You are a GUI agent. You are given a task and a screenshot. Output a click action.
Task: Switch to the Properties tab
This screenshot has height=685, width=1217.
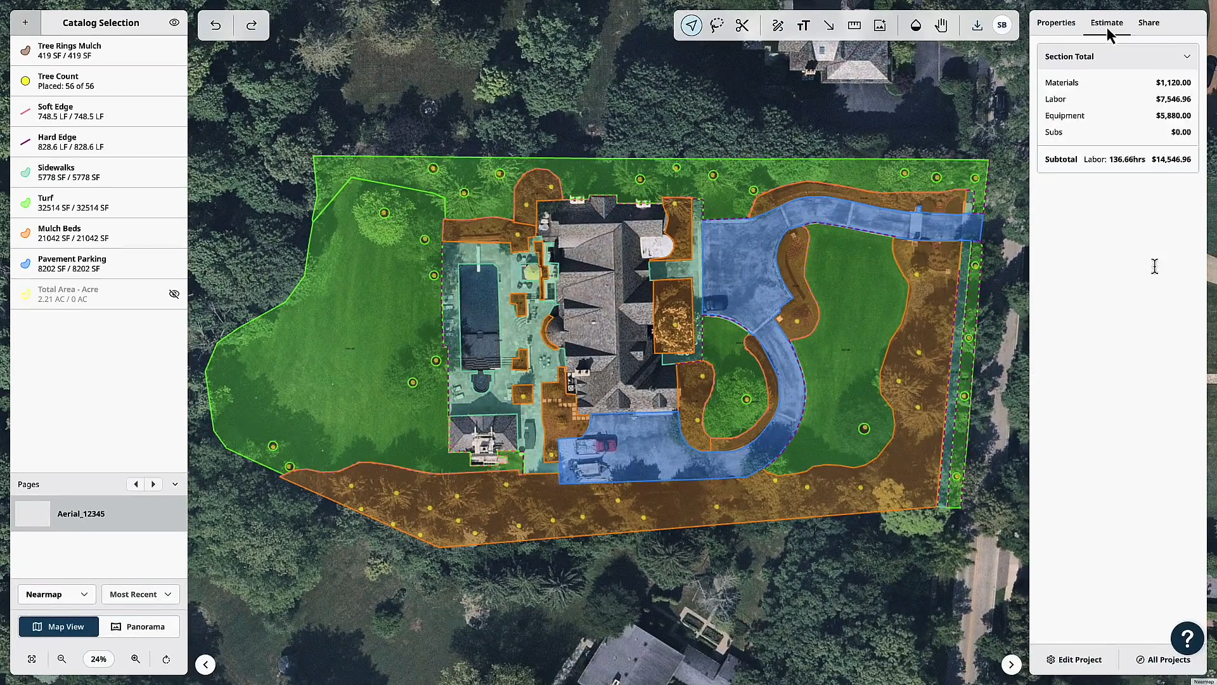coord(1055,22)
